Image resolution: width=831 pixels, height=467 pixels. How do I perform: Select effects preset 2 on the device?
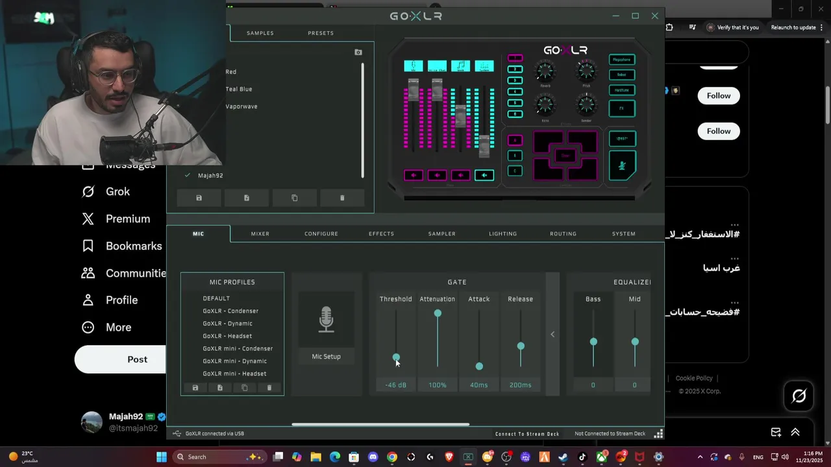click(x=515, y=69)
